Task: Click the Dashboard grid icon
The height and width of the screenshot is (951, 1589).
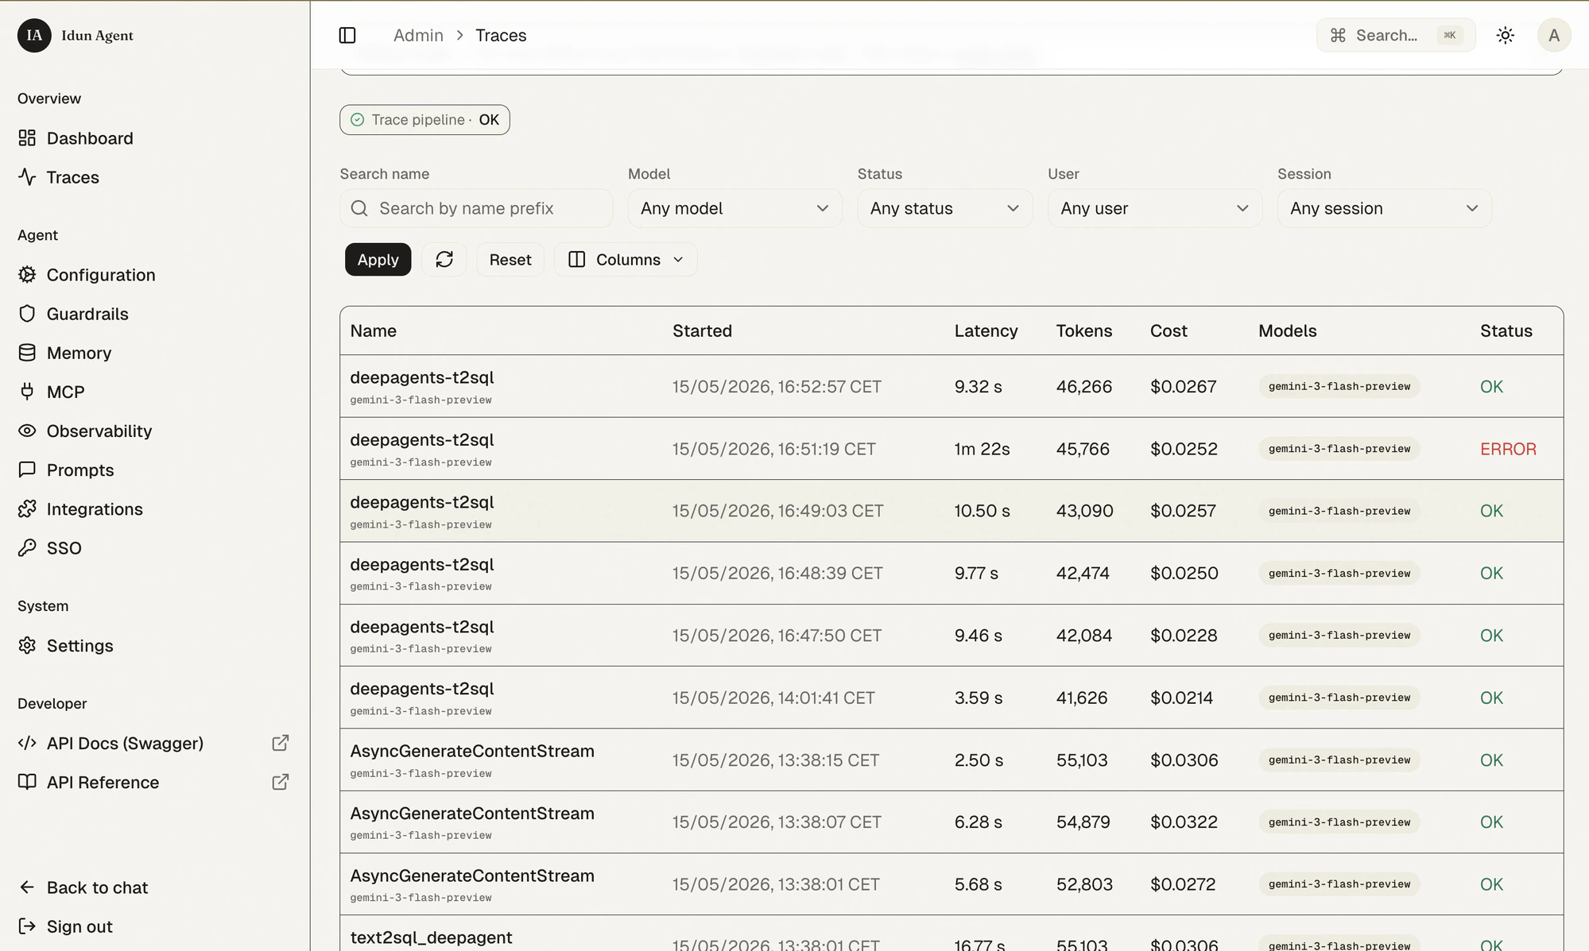Action: [27, 138]
